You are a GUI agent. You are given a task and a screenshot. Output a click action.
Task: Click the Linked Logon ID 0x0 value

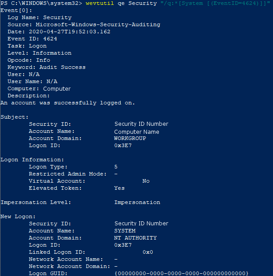[148, 252]
